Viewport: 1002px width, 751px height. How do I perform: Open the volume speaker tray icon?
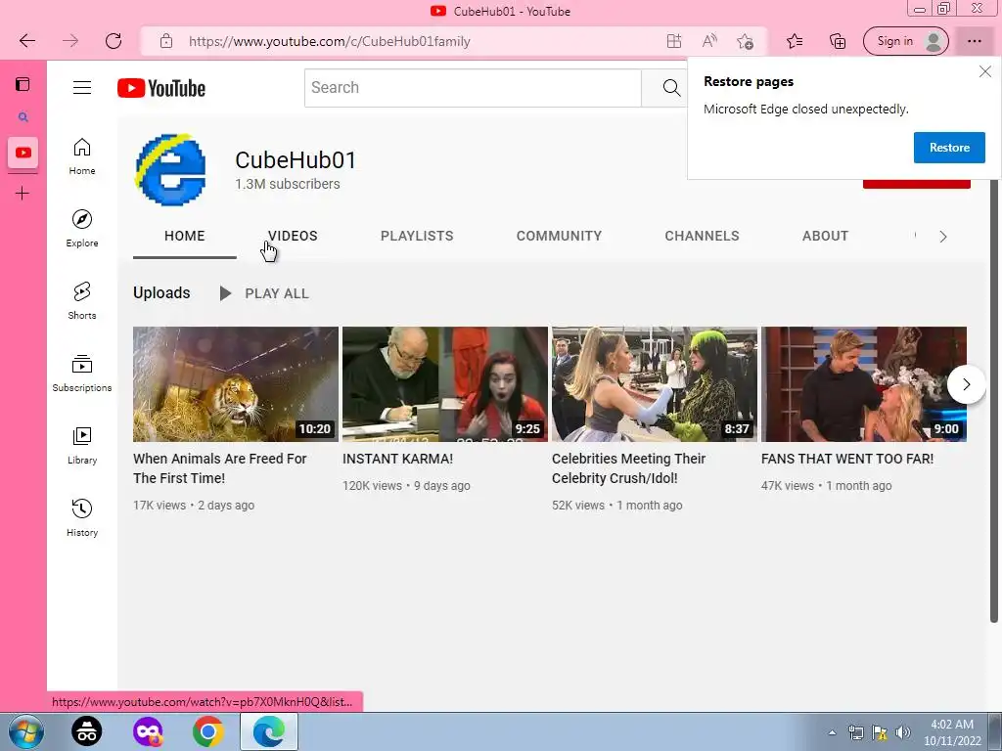902,732
